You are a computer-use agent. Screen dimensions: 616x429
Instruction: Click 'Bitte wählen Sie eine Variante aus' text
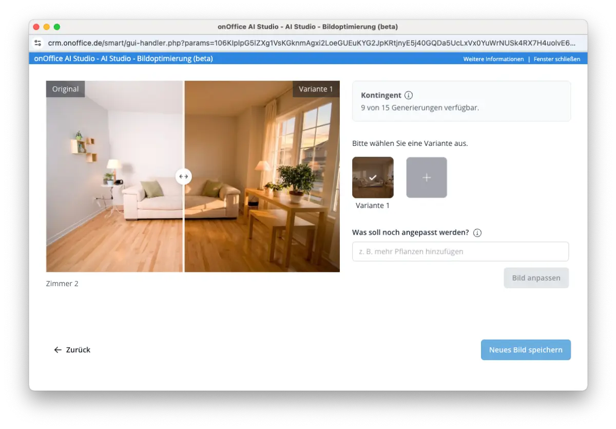coord(410,143)
